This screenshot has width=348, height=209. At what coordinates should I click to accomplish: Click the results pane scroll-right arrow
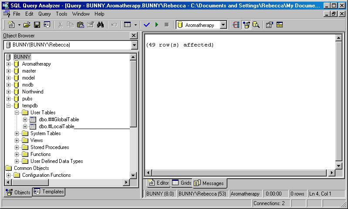coord(331,173)
